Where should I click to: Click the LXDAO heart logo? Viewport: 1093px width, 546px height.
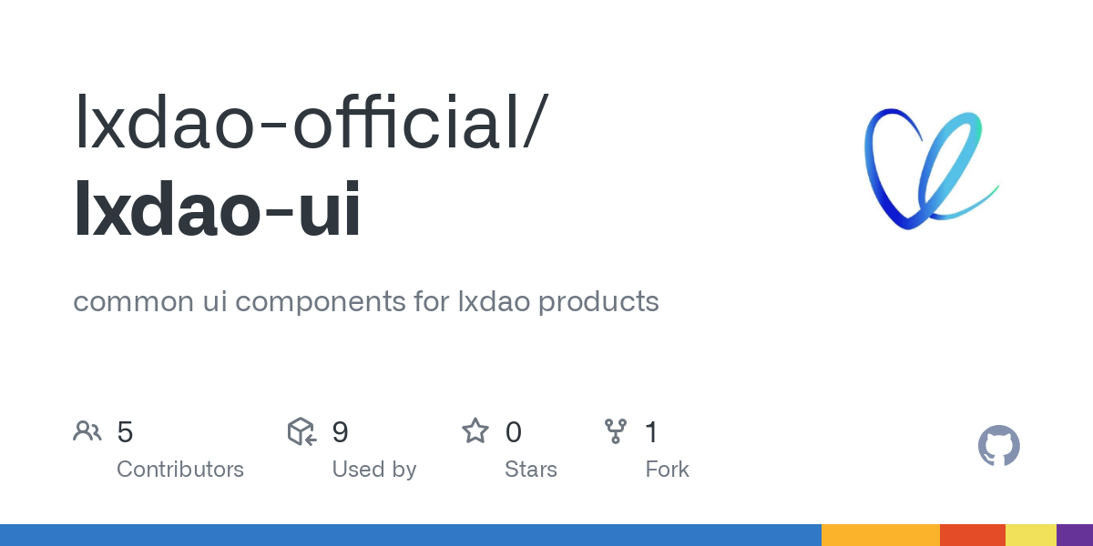point(931,169)
